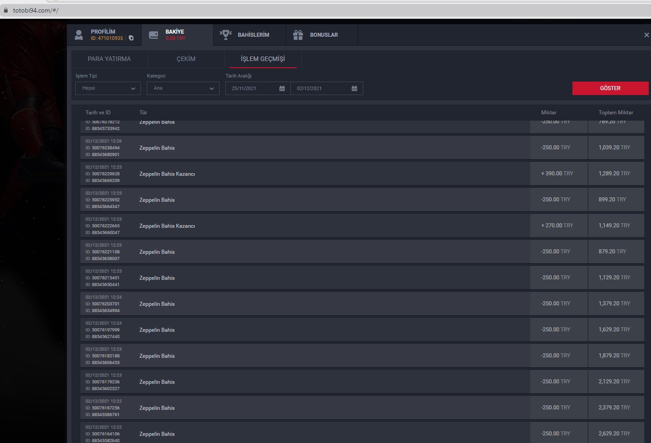Viewport: 651px width, 443px height.
Task: Open the Bahislerim tab
Action: click(x=250, y=35)
